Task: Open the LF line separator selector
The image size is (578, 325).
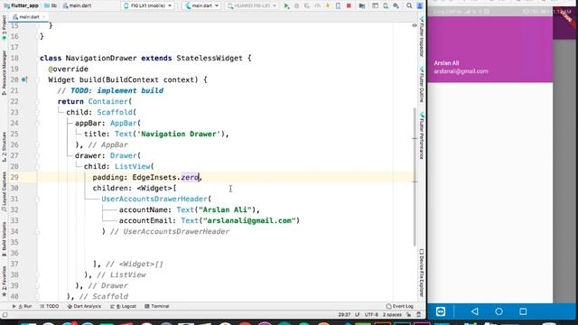Action: 358,315
